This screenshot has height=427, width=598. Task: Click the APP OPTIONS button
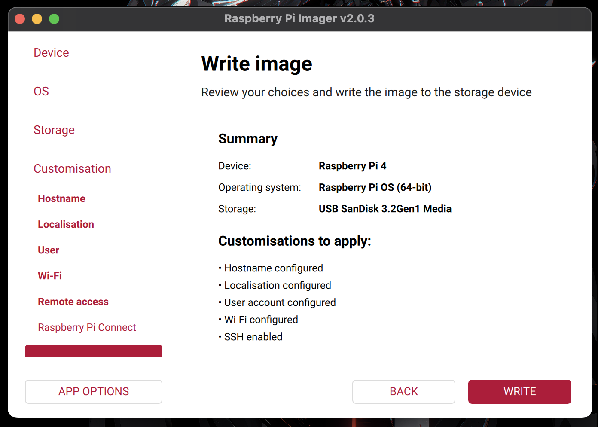pyautogui.click(x=94, y=392)
